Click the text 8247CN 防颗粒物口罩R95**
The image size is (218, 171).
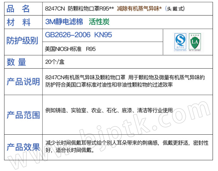pos(80,9)
